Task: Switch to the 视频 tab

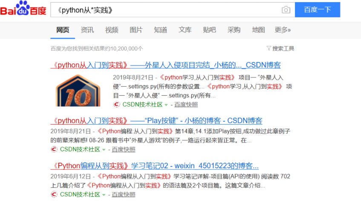Action: (112, 30)
